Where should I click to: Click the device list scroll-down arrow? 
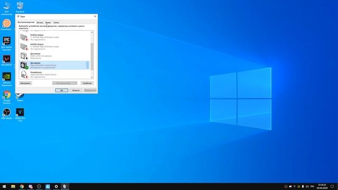(x=92, y=78)
